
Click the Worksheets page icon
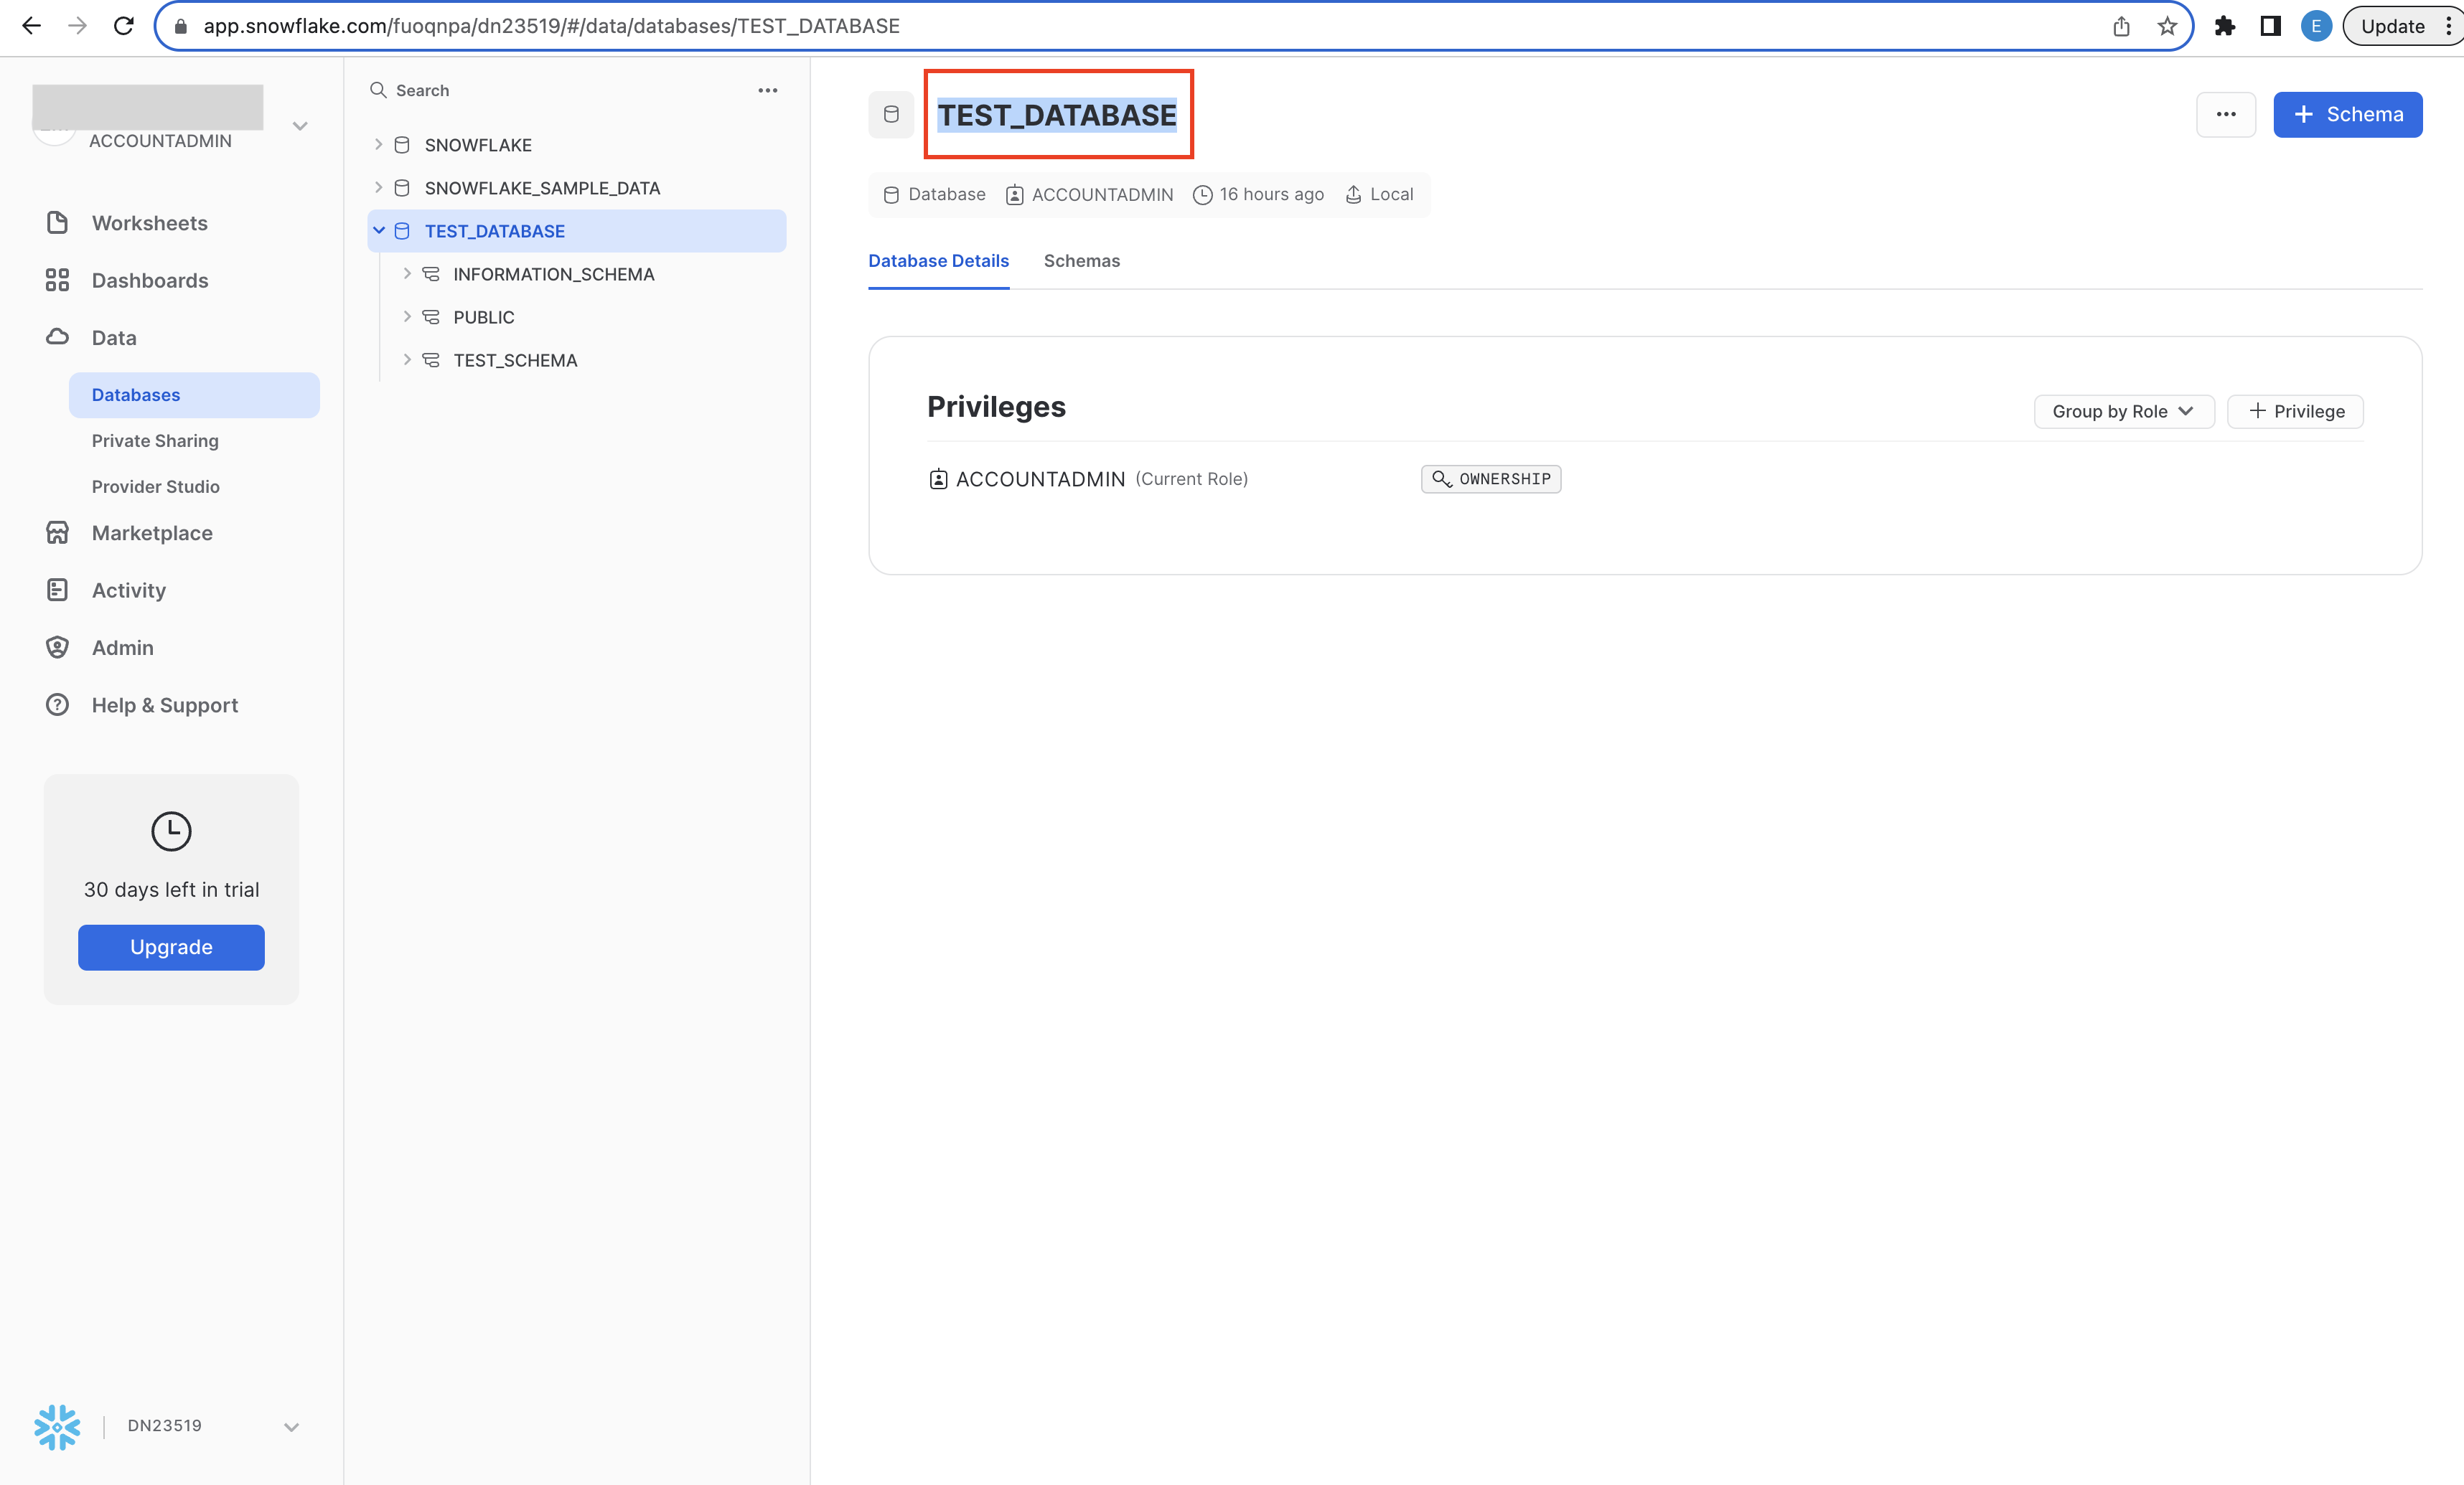(x=57, y=223)
